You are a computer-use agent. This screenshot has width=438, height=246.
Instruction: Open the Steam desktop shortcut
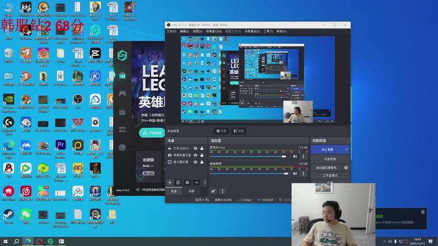click(x=8, y=216)
